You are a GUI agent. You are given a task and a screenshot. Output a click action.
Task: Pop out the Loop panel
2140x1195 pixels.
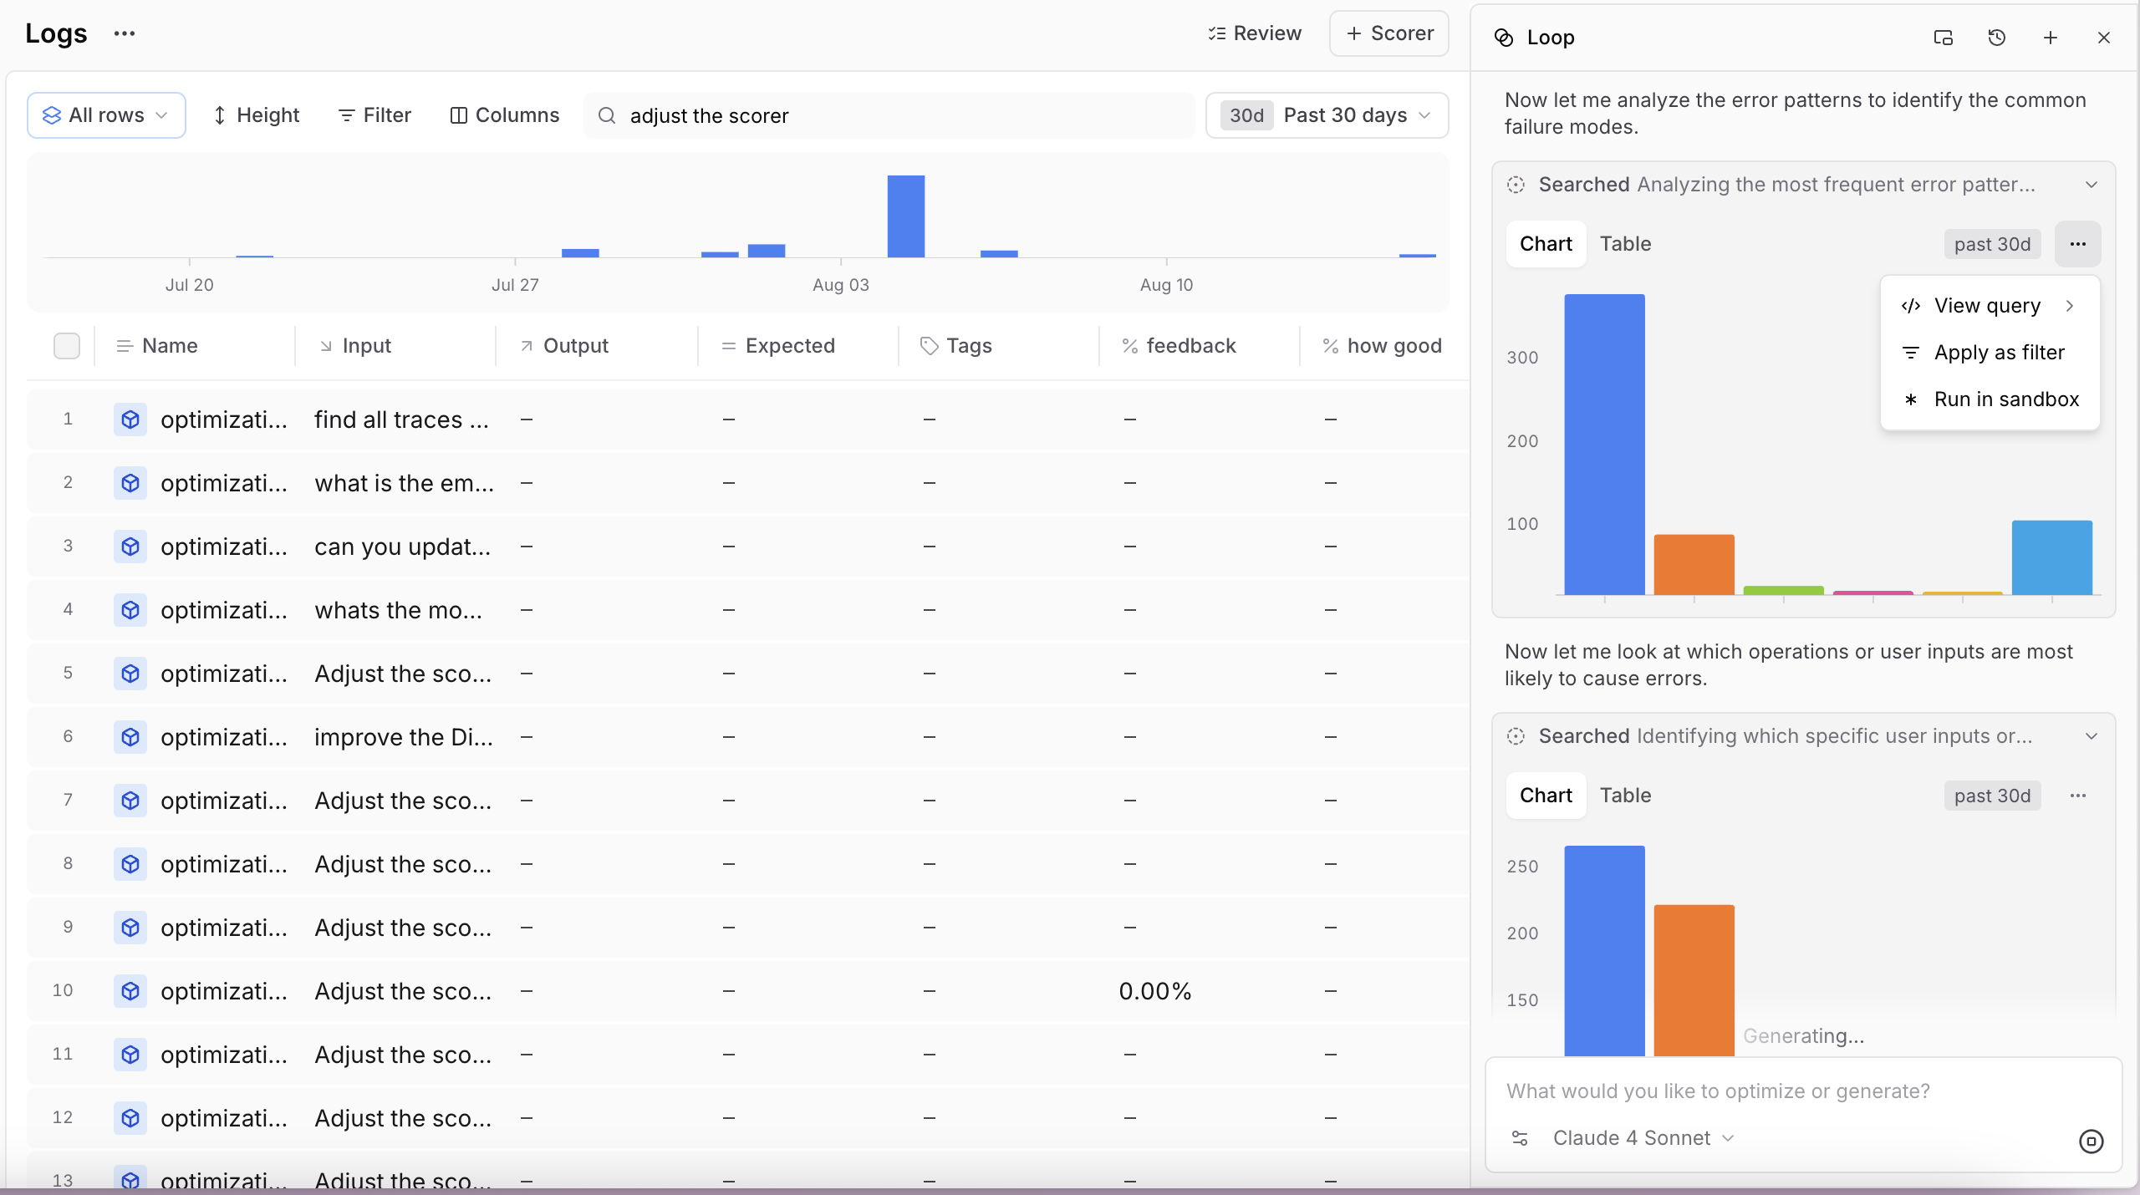(1942, 38)
